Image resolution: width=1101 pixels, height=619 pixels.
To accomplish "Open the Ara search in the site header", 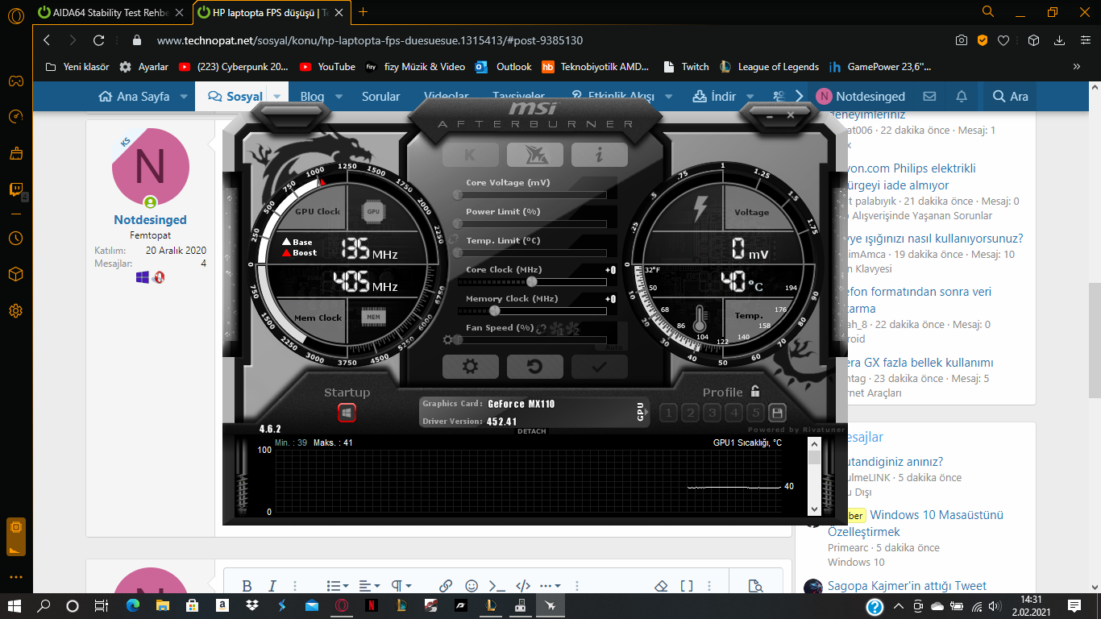I will [1011, 96].
